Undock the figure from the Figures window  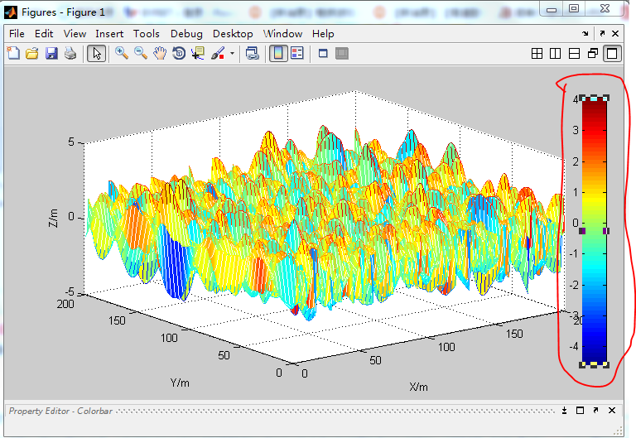[601, 34]
